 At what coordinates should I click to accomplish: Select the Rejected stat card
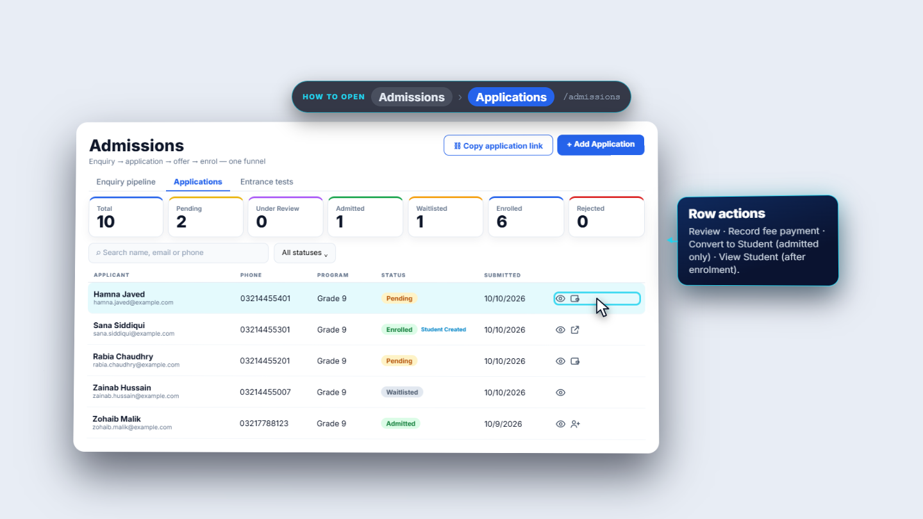(x=606, y=217)
